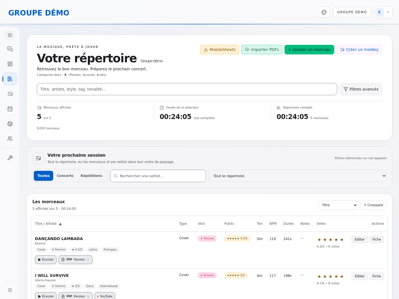Click Éditer for Dançando Lambada
Image resolution: width=399 pixels, height=299 pixels.
(x=360, y=239)
